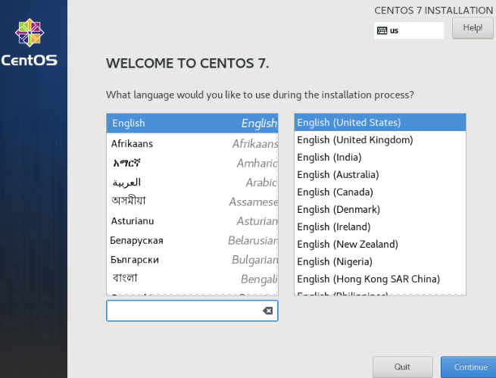This screenshot has width=496, height=378.
Task: Select Afrikaans from the language list
Action: click(192, 143)
